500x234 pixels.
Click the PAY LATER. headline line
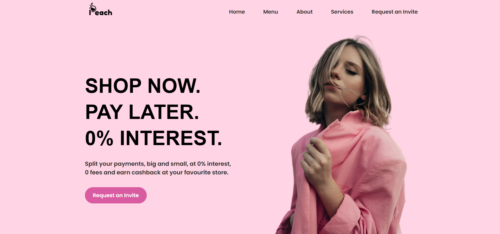tap(142, 112)
